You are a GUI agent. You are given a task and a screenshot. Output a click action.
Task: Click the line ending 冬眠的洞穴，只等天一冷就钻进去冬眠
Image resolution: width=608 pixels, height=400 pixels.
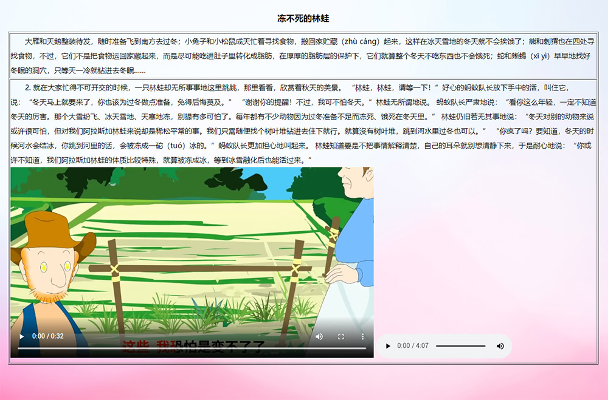pyautogui.click(x=78, y=71)
